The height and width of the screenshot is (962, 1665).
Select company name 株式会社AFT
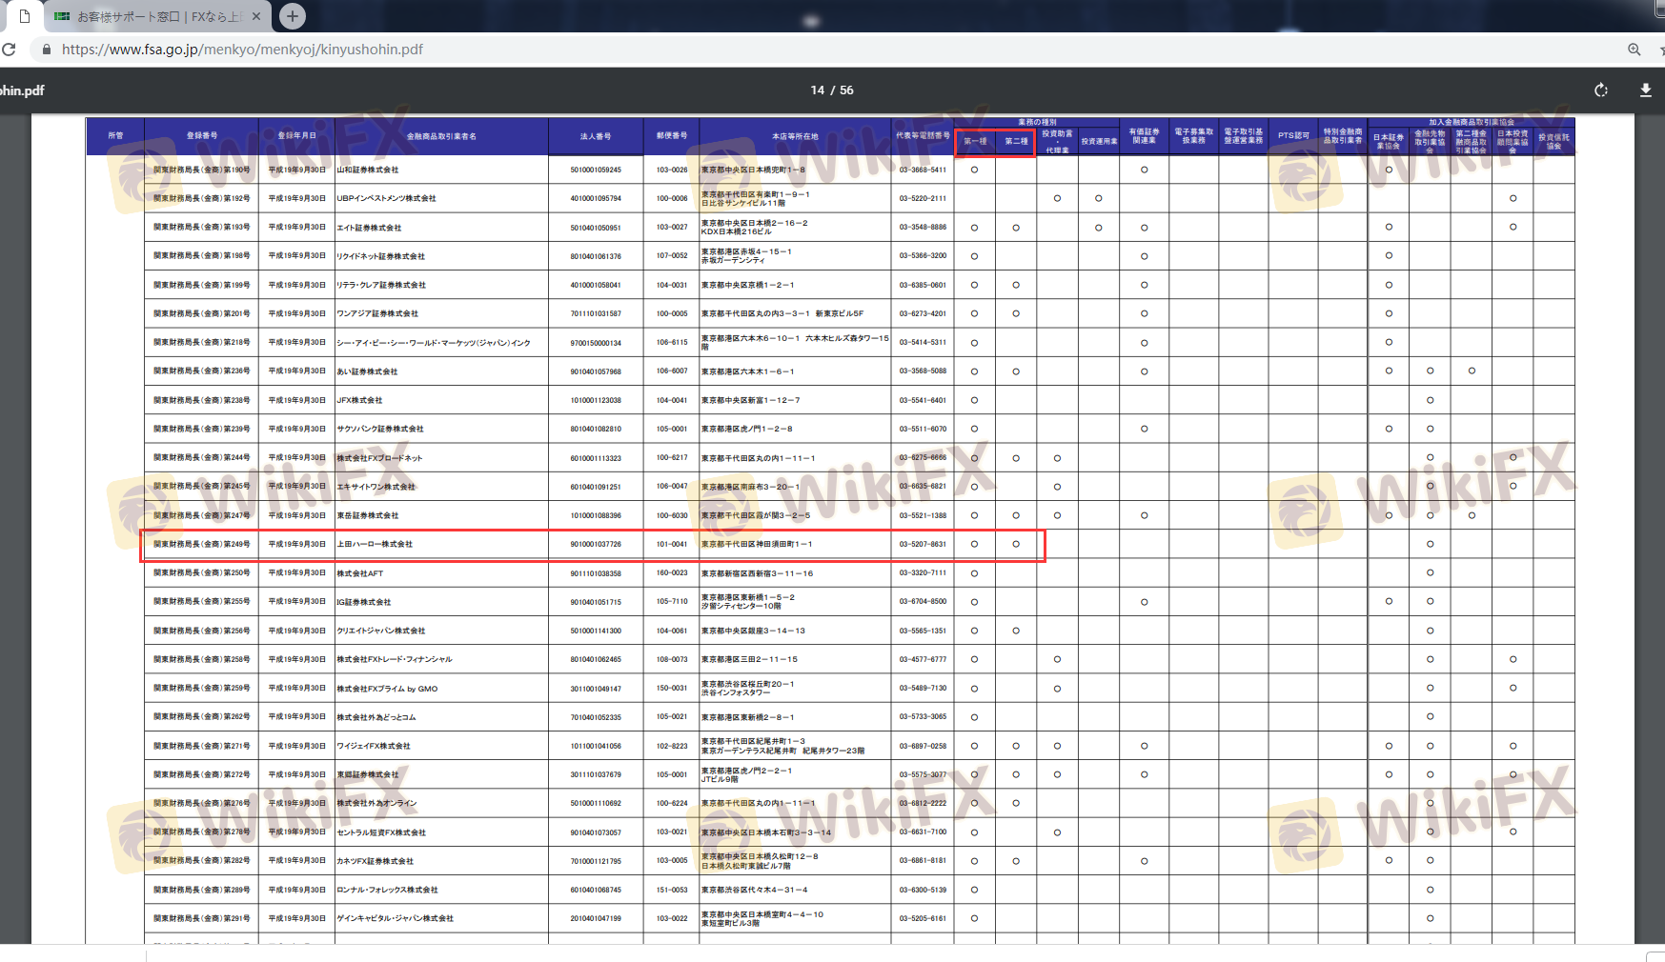[360, 573]
